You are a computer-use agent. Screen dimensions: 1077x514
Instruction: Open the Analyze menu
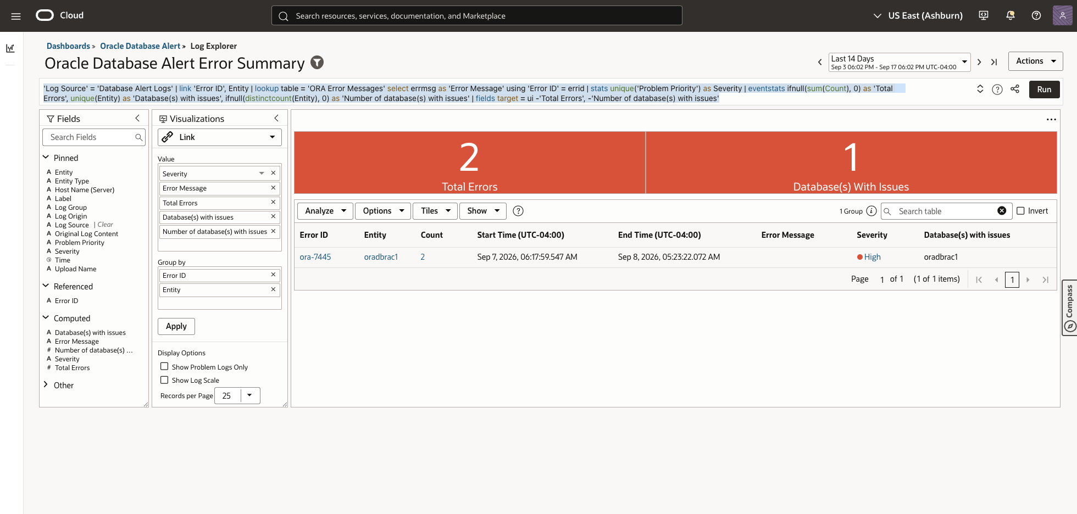point(325,211)
